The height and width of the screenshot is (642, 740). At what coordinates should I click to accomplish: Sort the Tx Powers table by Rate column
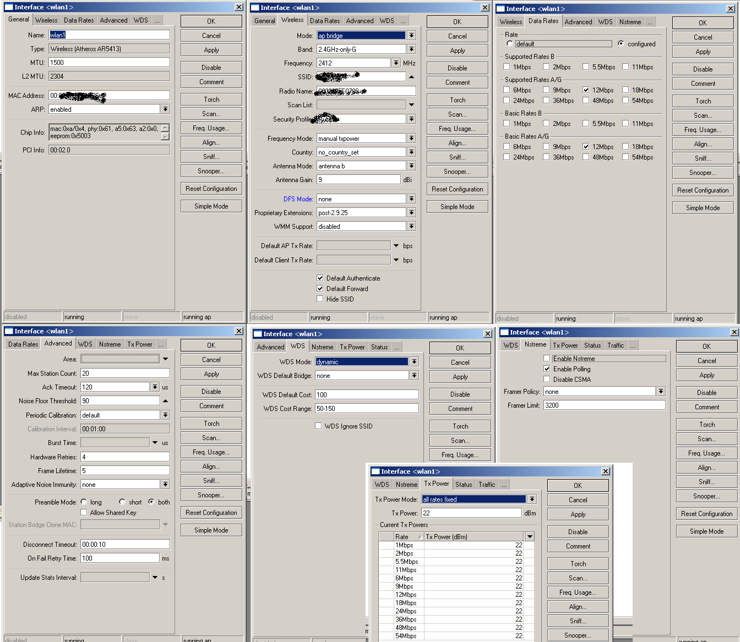tap(408, 536)
